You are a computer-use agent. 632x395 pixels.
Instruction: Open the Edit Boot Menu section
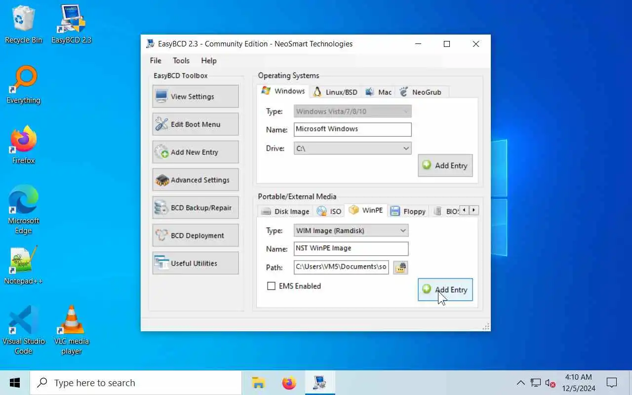coord(196,124)
